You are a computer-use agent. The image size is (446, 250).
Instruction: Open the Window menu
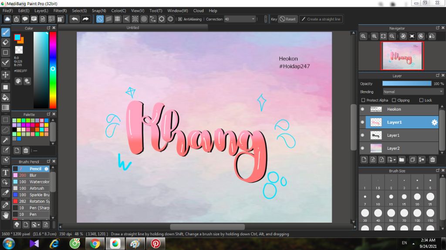coord(178,10)
